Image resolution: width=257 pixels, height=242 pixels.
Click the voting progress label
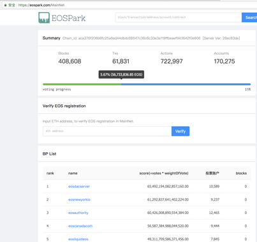57,89
